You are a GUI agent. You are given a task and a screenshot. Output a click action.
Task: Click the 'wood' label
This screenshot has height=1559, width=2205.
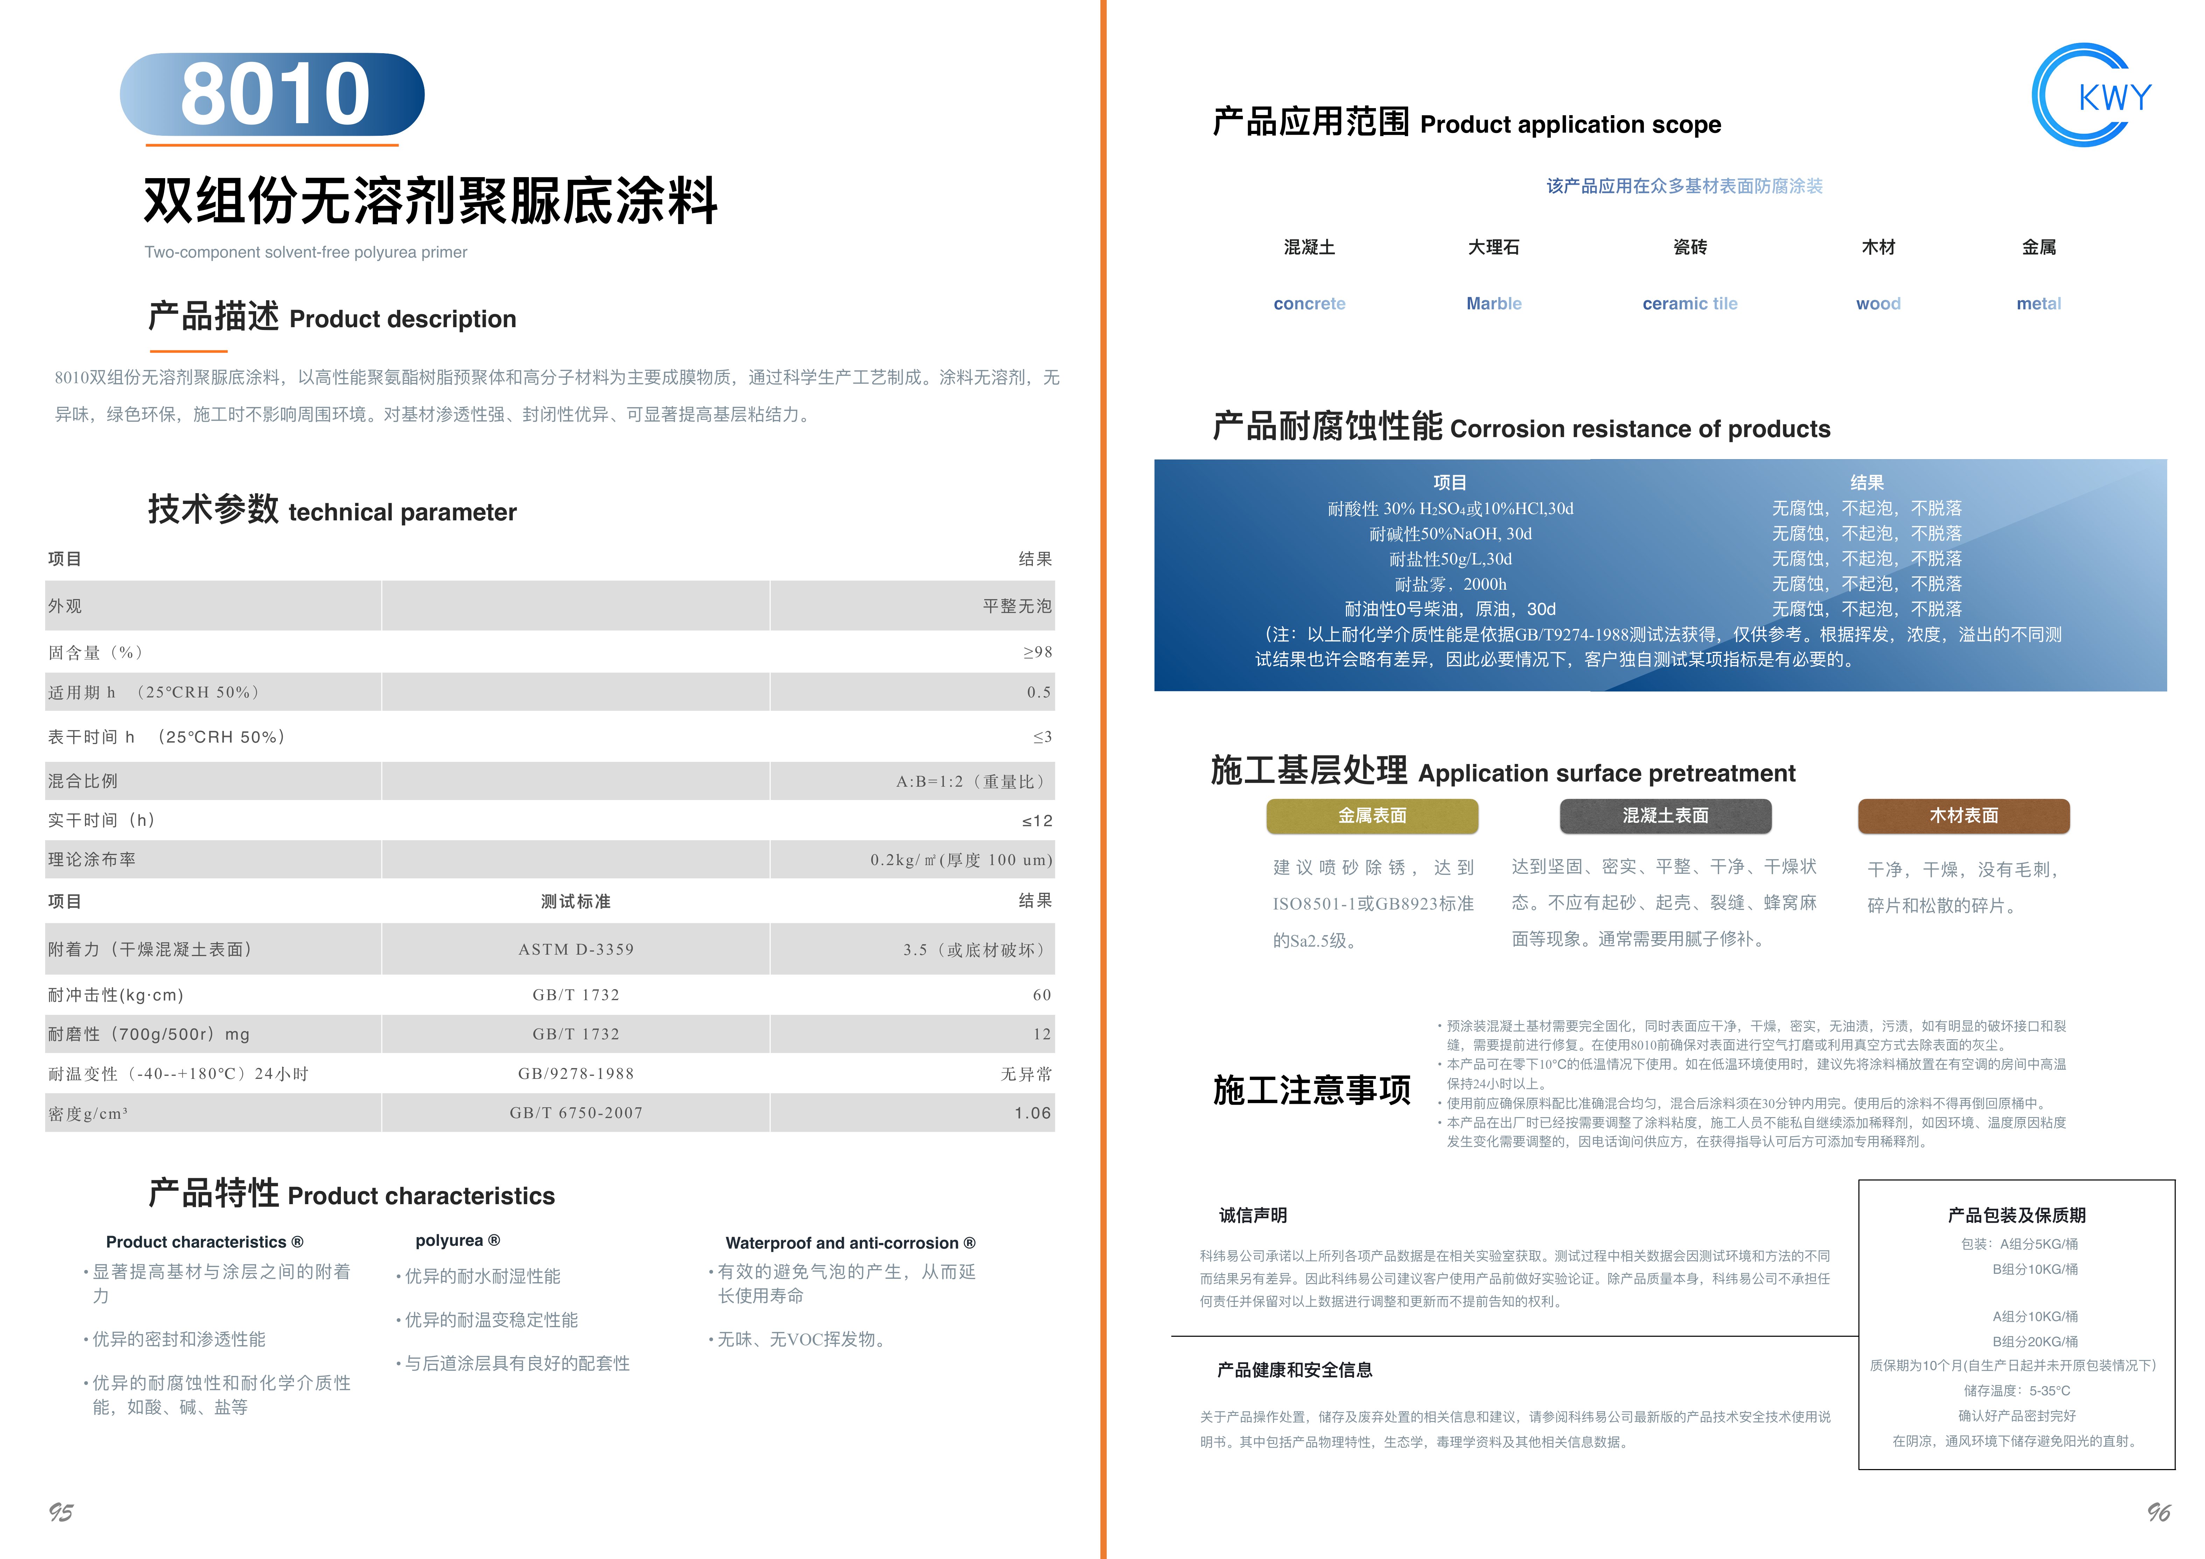click(1878, 303)
